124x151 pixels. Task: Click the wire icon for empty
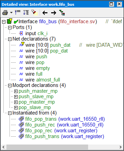click(21, 68)
